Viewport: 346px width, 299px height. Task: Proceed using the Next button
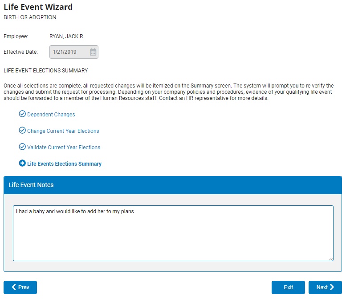tap(325, 287)
